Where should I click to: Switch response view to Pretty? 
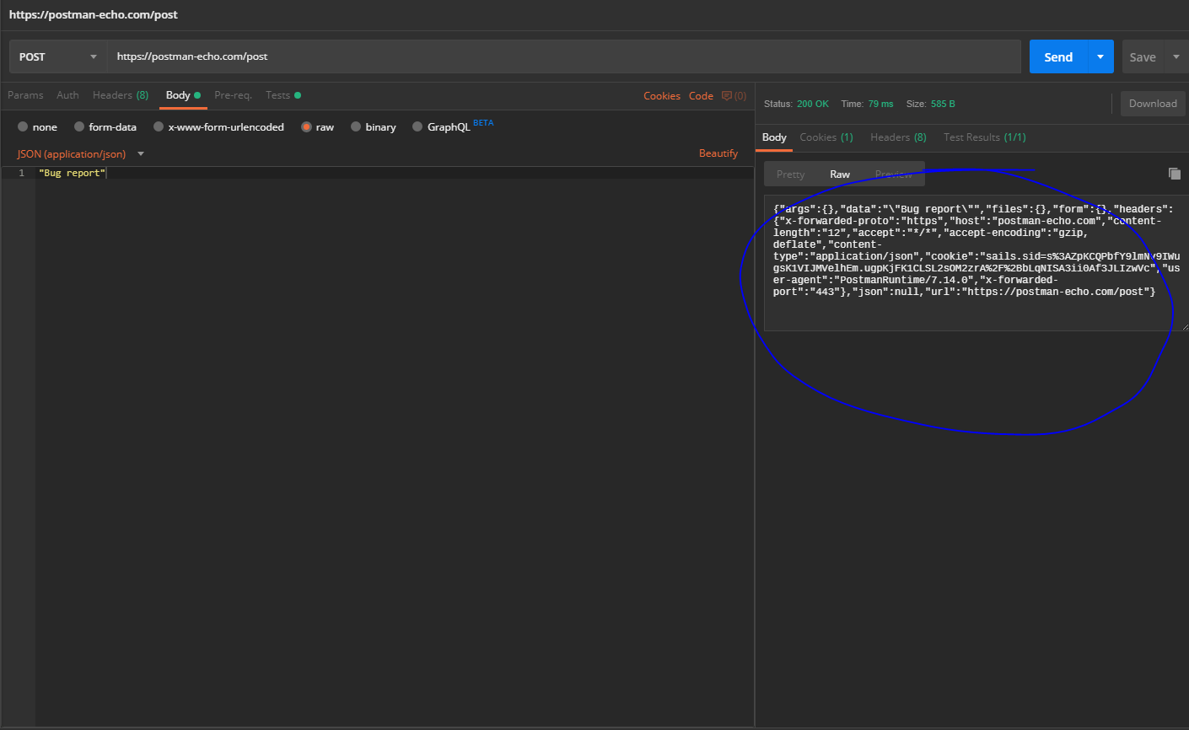tap(790, 174)
